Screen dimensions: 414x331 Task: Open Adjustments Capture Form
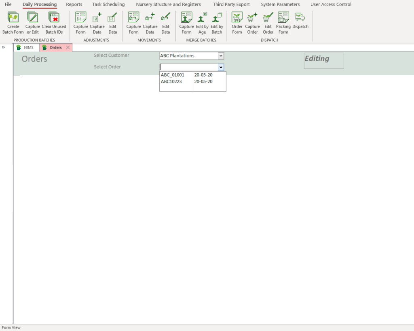pos(80,18)
